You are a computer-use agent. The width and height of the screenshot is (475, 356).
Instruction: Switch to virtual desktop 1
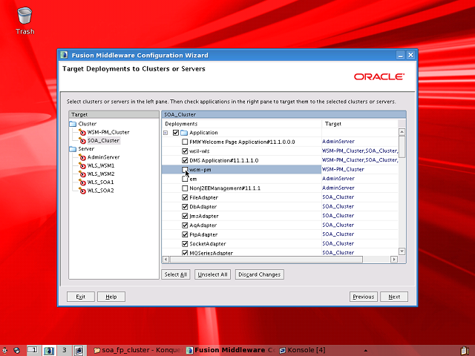pyautogui.click(x=33, y=350)
